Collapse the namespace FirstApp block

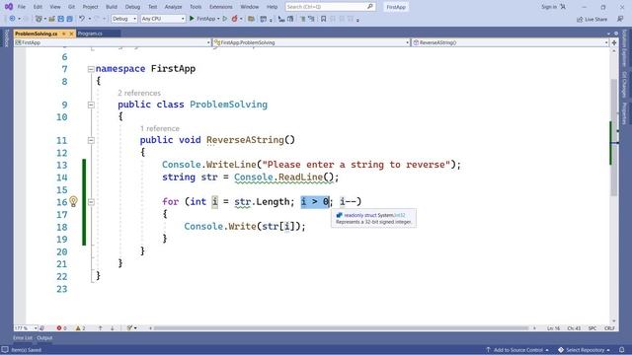point(91,69)
